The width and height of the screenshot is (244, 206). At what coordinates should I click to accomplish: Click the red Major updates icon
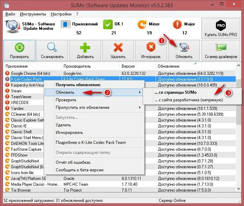[x=177, y=24]
